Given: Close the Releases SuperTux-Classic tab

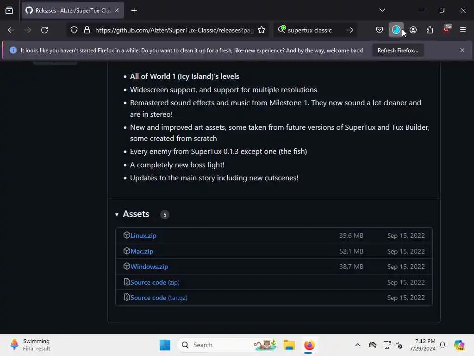Looking at the screenshot, I should [117, 11].
